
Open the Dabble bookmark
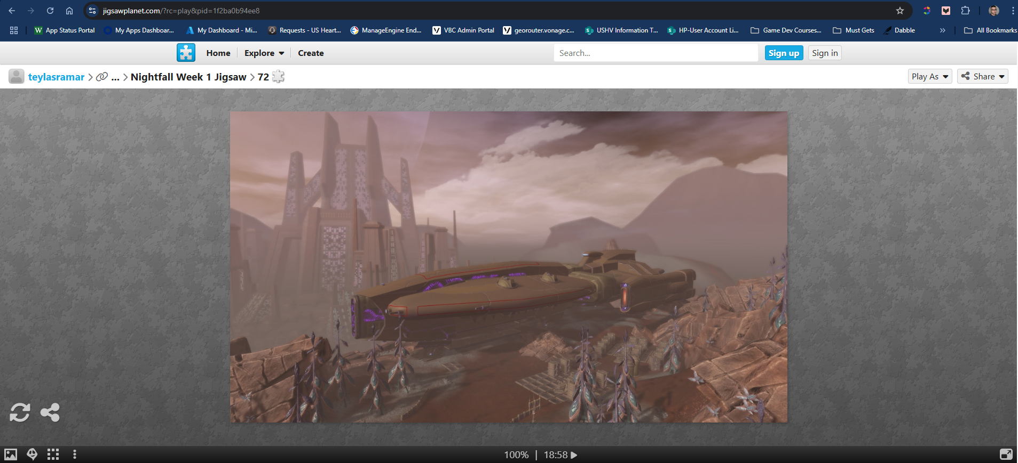[x=899, y=30]
